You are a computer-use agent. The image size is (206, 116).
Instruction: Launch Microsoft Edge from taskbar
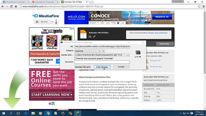[26, 113]
